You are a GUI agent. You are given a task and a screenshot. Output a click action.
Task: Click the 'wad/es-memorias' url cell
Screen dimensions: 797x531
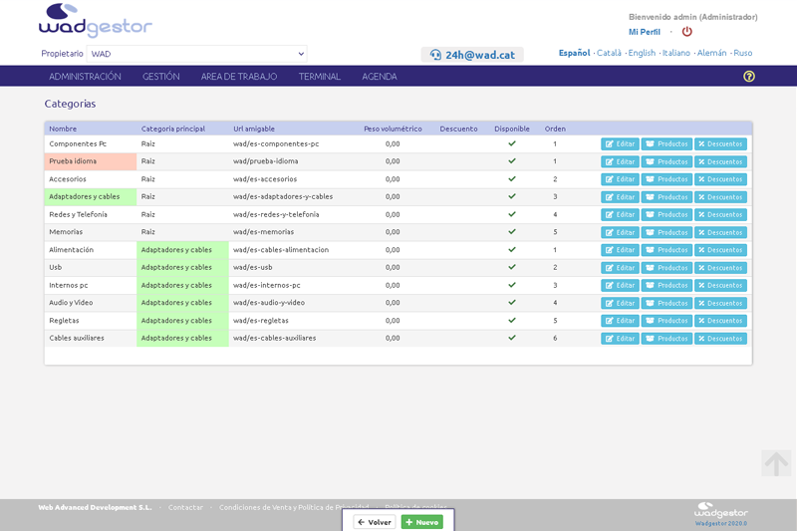(263, 232)
